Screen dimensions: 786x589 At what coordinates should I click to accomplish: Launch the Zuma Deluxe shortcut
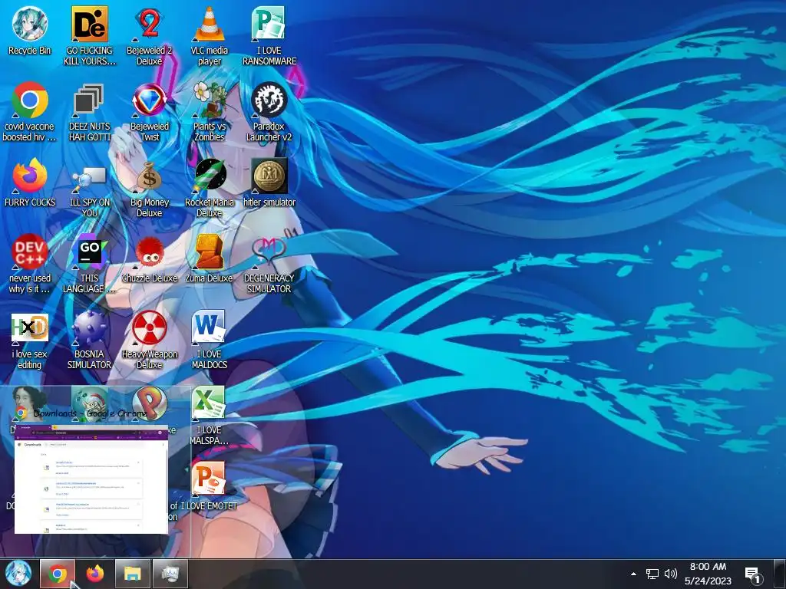(210, 259)
